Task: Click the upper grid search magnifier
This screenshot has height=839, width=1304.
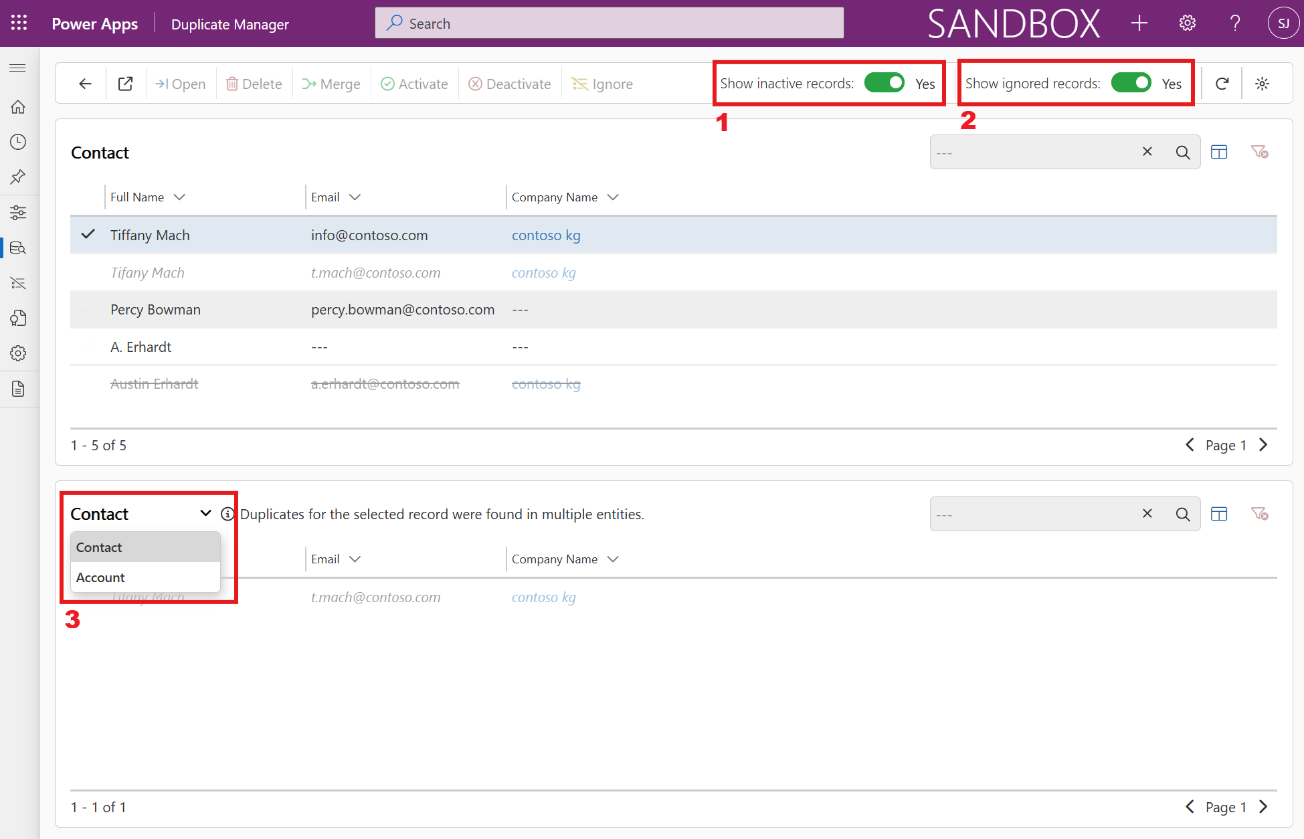Action: click(1183, 153)
